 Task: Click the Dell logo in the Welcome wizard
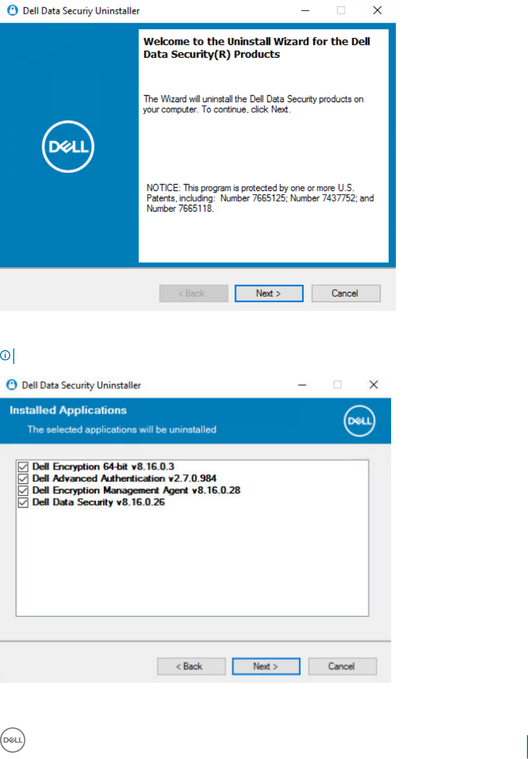[x=68, y=147]
